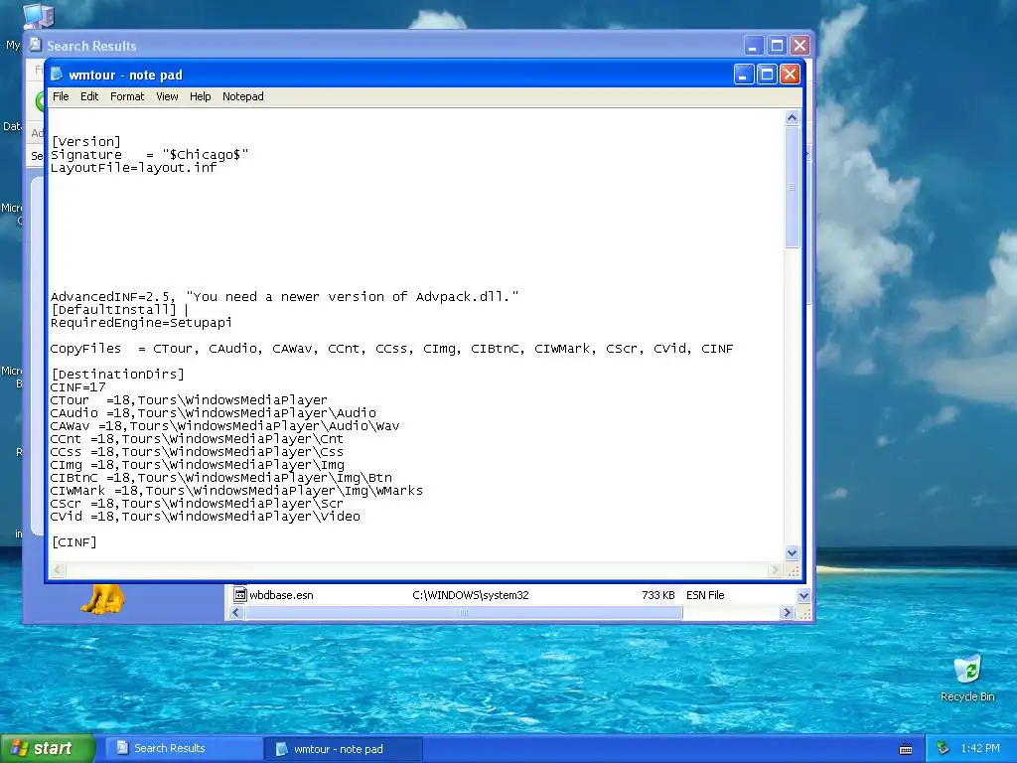Click the [DestinationDirs] line

[117, 375]
